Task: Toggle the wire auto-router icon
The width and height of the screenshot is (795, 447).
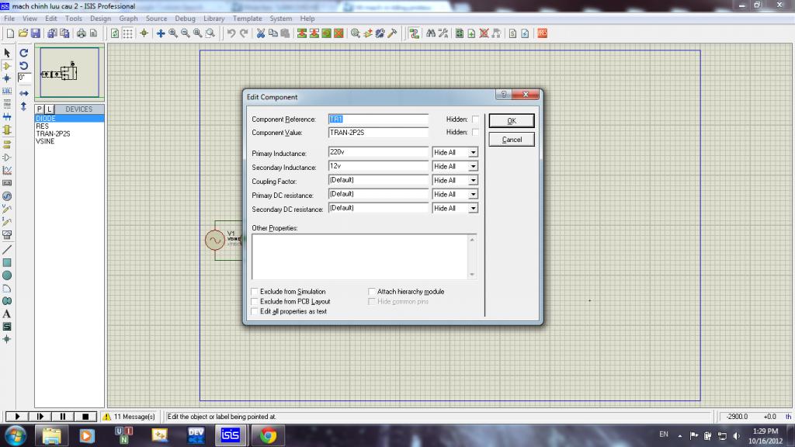Action: pos(415,33)
